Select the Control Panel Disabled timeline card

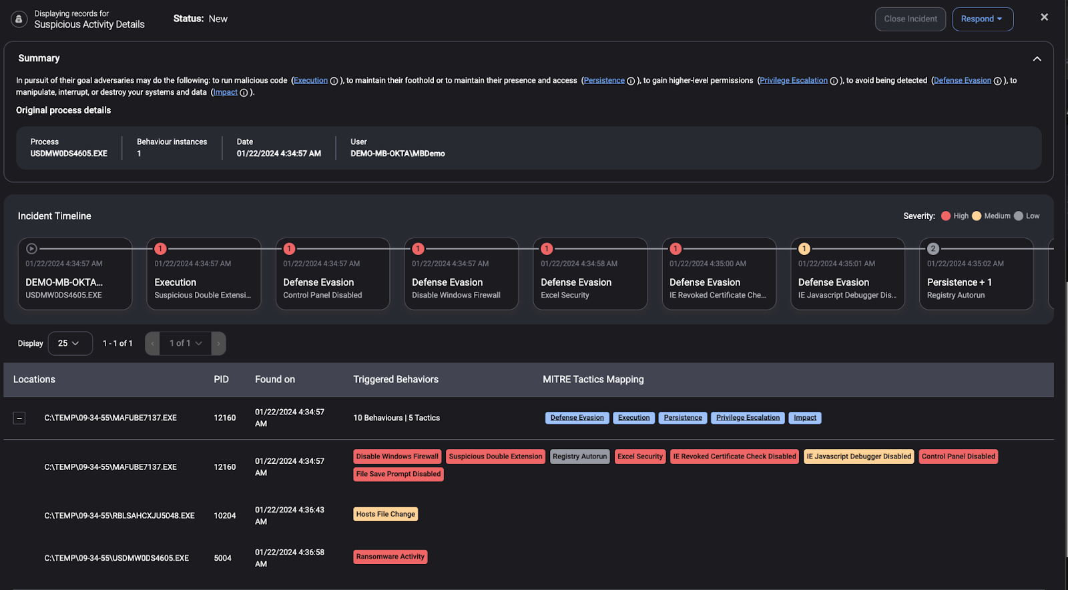point(332,274)
